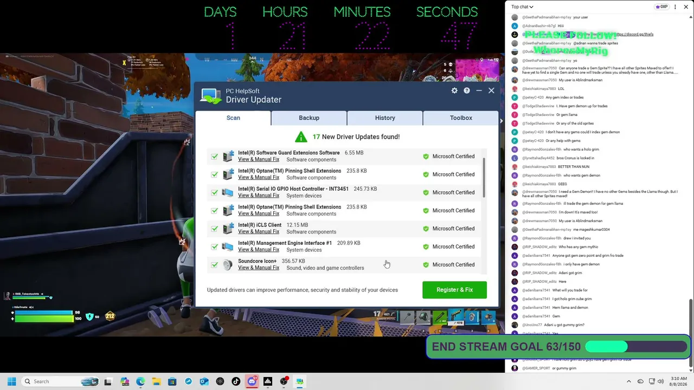Click the PC HelpSoft Driver Updater logo
The height and width of the screenshot is (390, 694).
211,96
